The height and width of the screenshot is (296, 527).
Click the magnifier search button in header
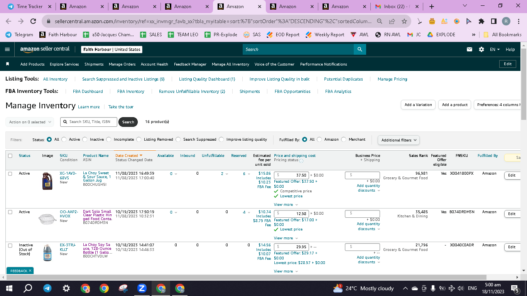pos(360,49)
